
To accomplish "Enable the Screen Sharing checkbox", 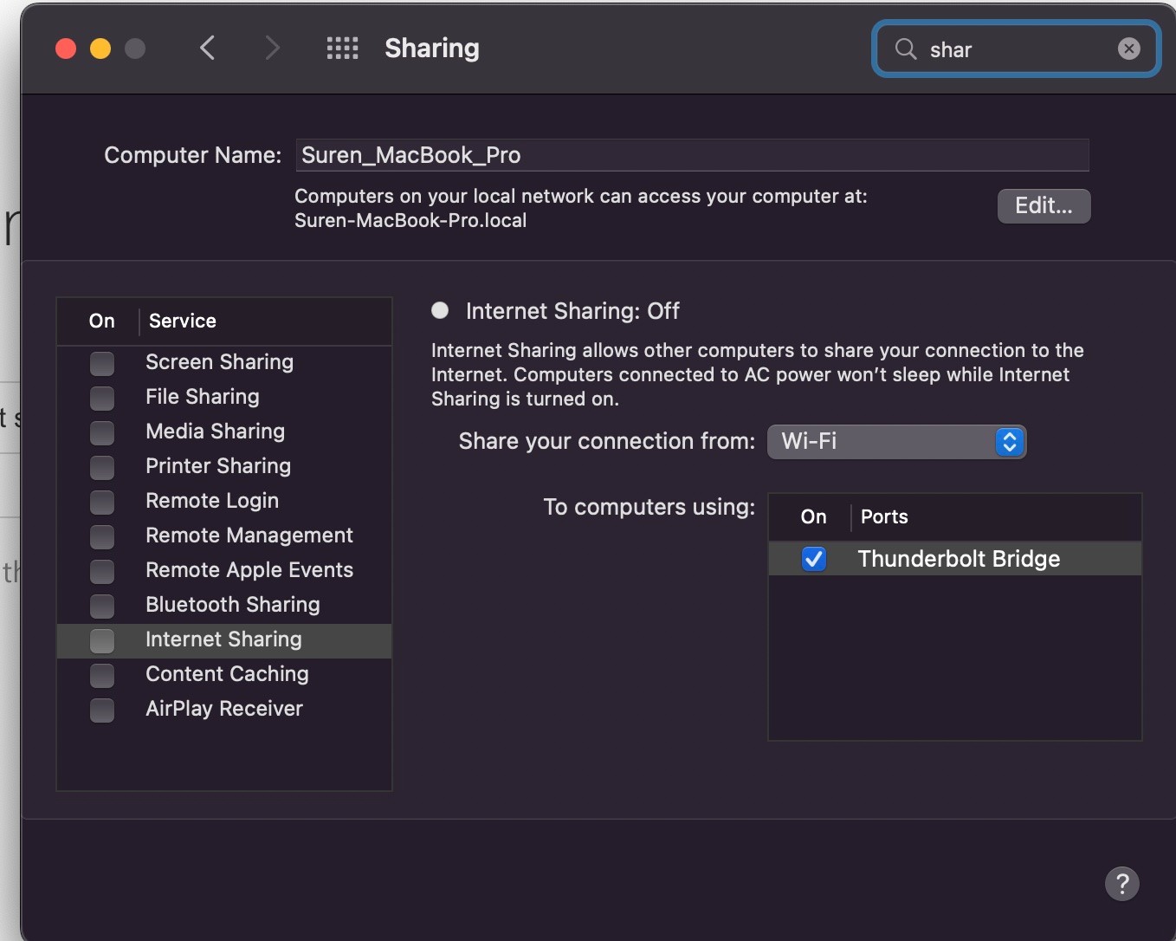I will pos(102,363).
